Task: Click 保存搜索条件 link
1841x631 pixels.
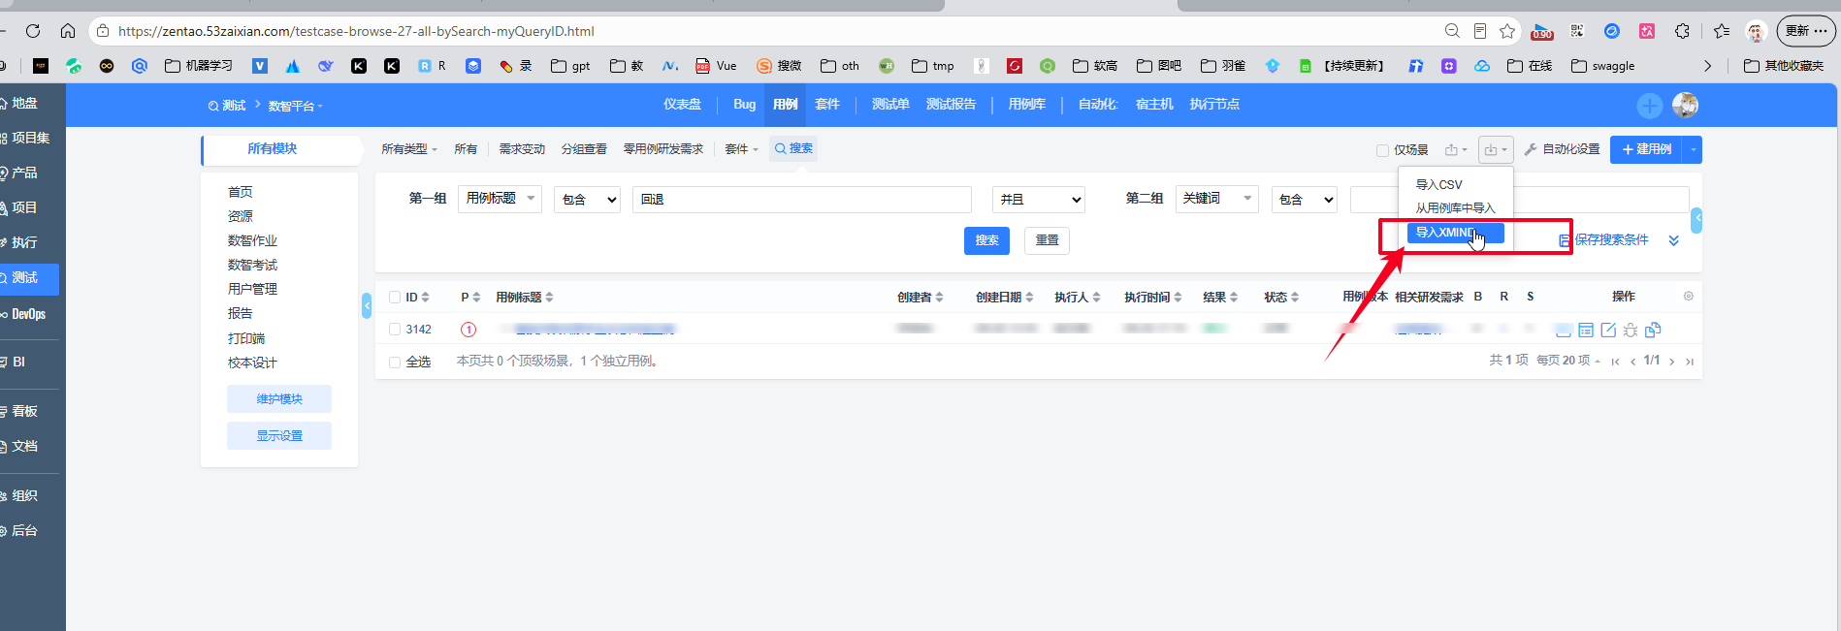Action: [x=1603, y=240]
